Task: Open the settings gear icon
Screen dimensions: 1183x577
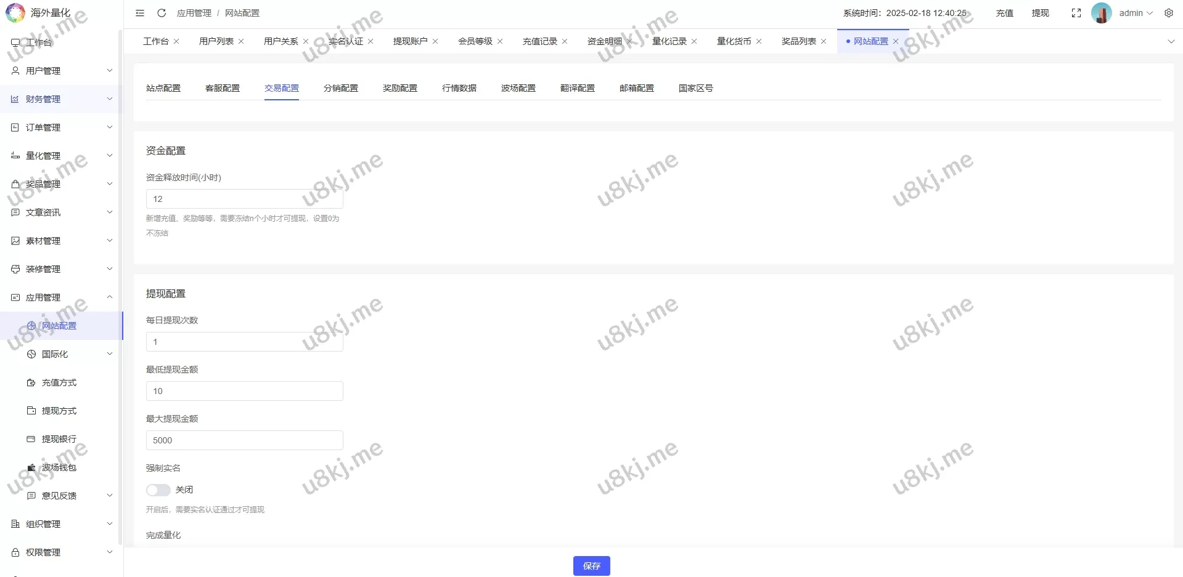Action: 1168,13
